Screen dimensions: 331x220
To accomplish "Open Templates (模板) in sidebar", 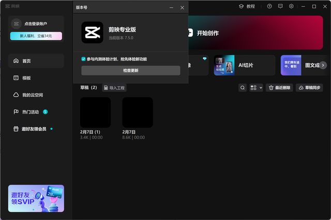I will (x=36, y=78).
